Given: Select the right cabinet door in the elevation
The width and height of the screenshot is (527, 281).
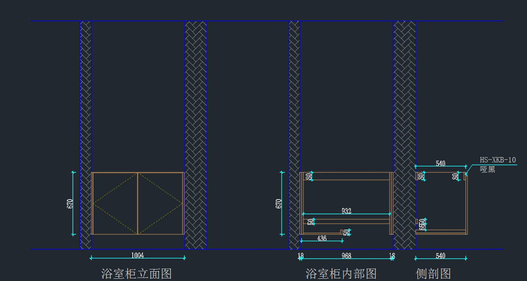Looking at the screenshot, I should [160, 203].
